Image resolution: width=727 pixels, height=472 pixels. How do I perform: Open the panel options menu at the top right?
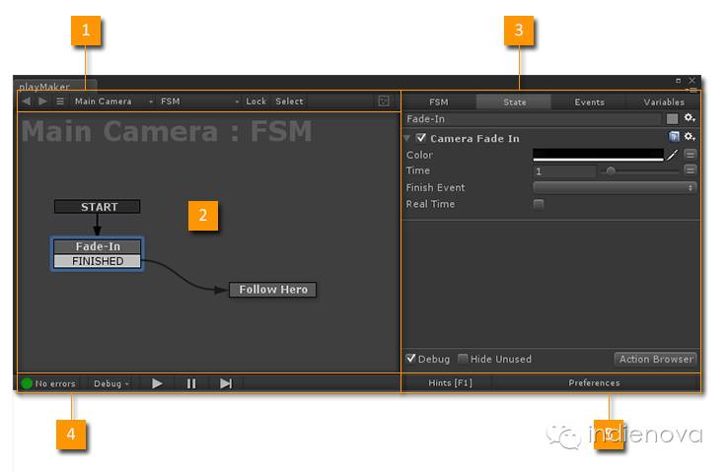pyautogui.click(x=693, y=91)
